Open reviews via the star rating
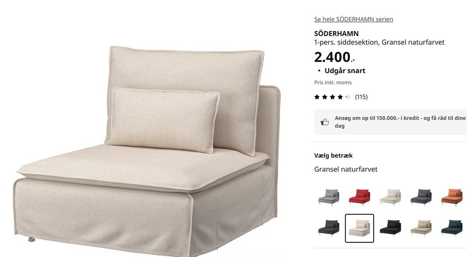This screenshot has height=257, width=467. (332, 97)
